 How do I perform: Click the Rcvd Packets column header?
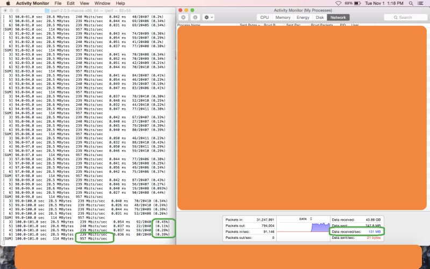(x=322, y=25)
